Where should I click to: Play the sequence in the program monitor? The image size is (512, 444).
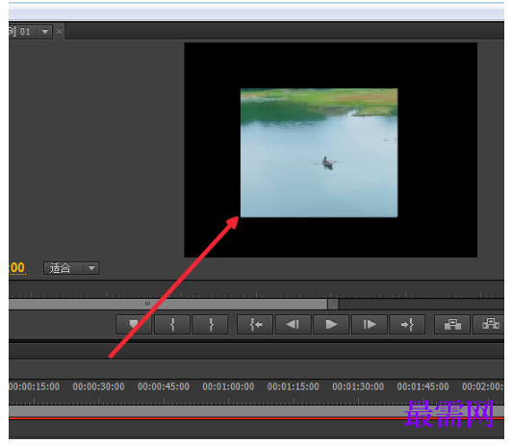click(x=331, y=324)
